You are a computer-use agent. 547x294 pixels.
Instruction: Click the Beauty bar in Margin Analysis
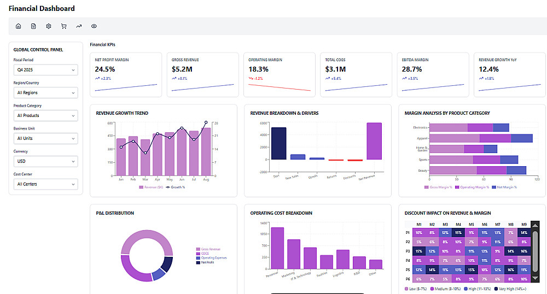[478, 170]
